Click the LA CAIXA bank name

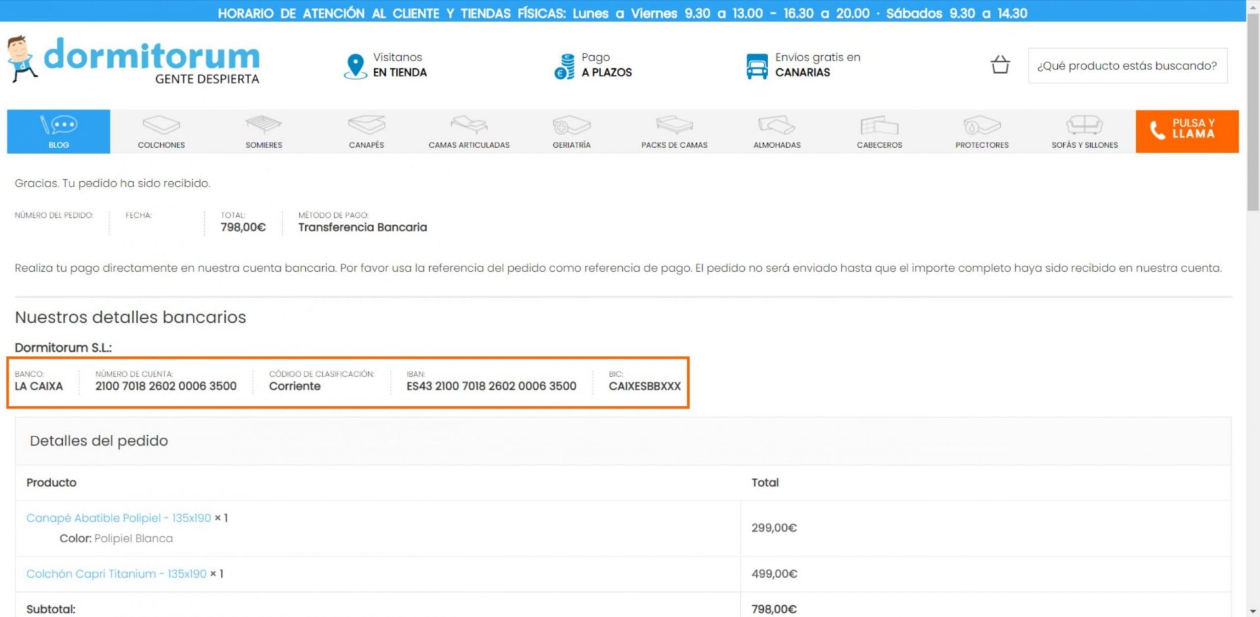tap(39, 387)
